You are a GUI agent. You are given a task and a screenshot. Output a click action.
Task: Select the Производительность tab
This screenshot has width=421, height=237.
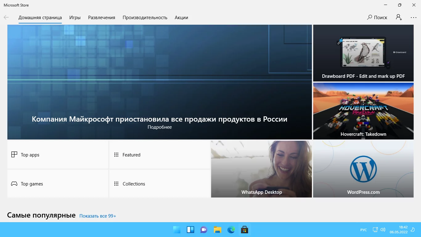pos(145,18)
